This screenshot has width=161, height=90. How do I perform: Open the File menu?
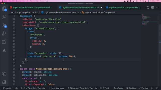(x=10, y=1)
